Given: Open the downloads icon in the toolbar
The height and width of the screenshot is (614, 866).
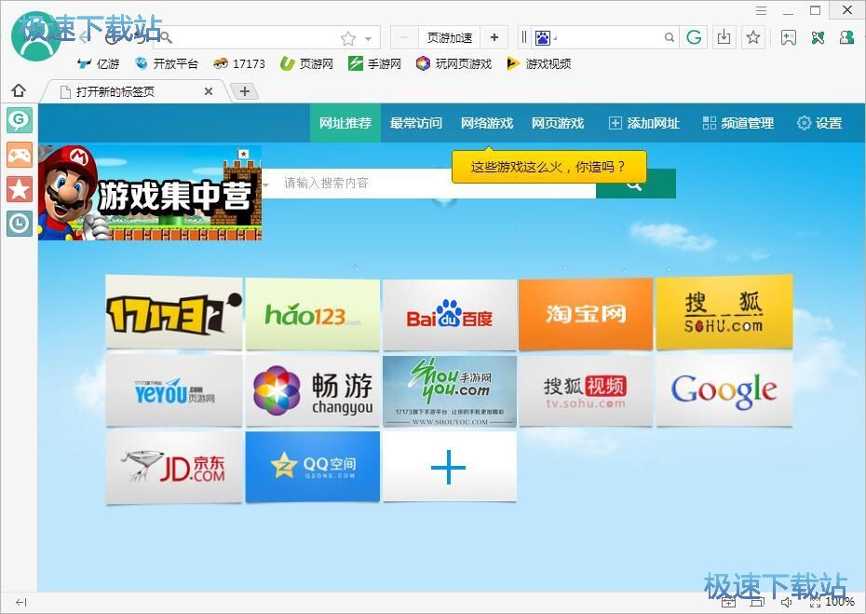Looking at the screenshot, I should [724, 37].
